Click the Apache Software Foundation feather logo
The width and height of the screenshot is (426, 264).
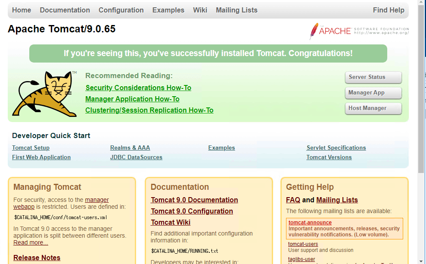pyautogui.click(x=359, y=31)
